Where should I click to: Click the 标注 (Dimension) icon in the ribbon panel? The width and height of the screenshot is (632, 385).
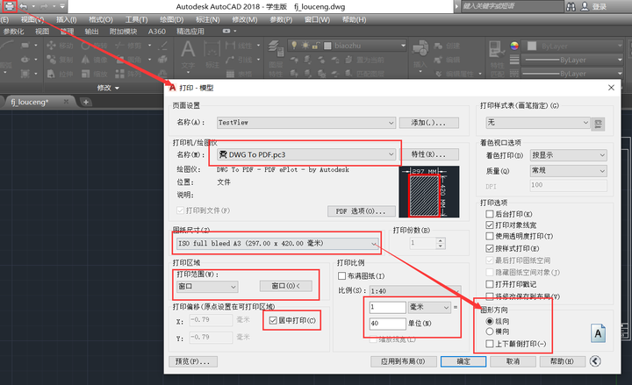pos(212,50)
